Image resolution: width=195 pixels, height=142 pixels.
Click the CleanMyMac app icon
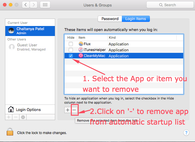[x=81, y=56]
